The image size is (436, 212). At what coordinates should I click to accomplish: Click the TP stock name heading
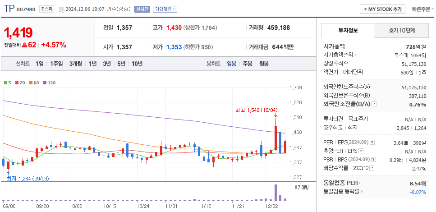tap(9, 9)
